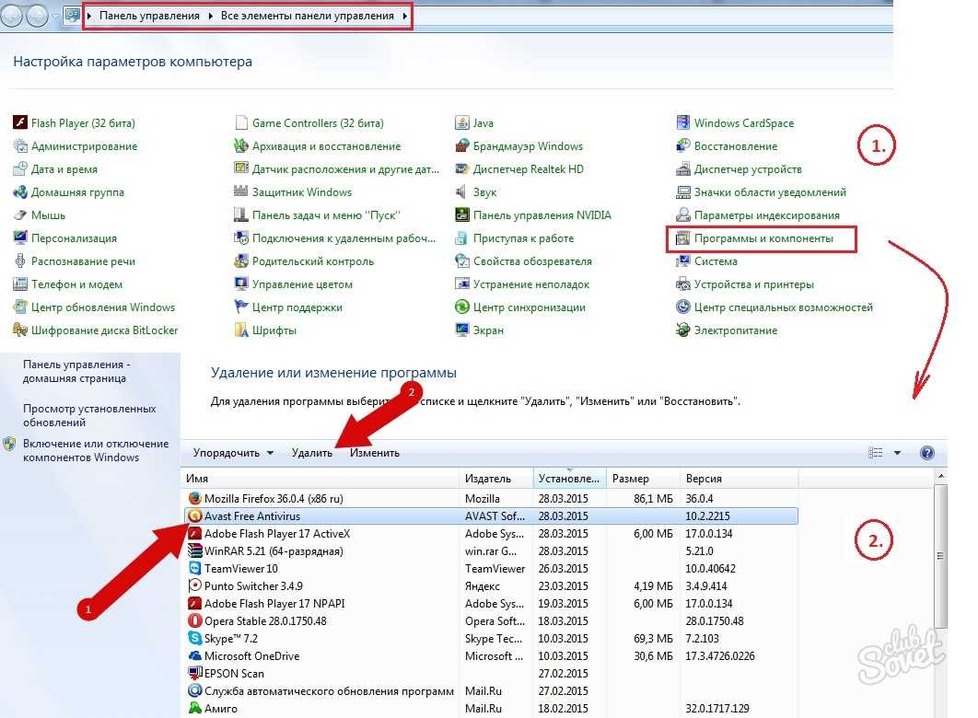The height and width of the screenshot is (718, 978).
Task: Click the Родительский контроль icon
Action: pos(240,261)
